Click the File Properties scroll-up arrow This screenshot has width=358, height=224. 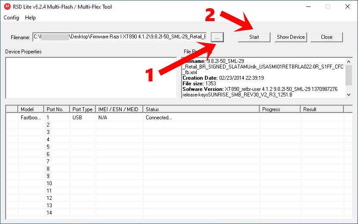pos(349,62)
